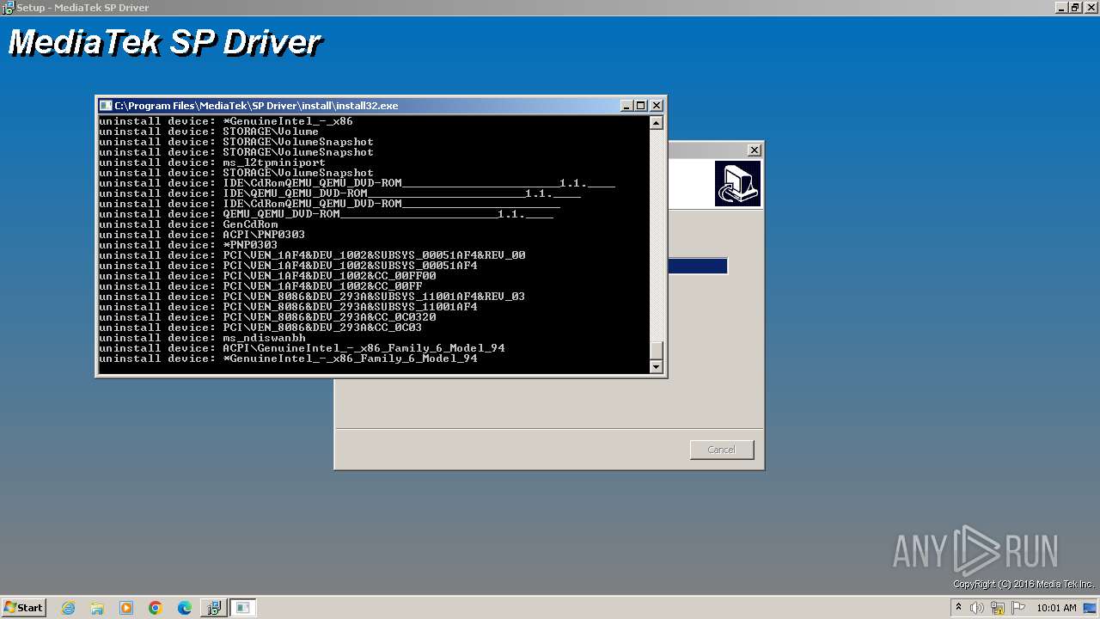Open console window system menu icon

(x=106, y=106)
